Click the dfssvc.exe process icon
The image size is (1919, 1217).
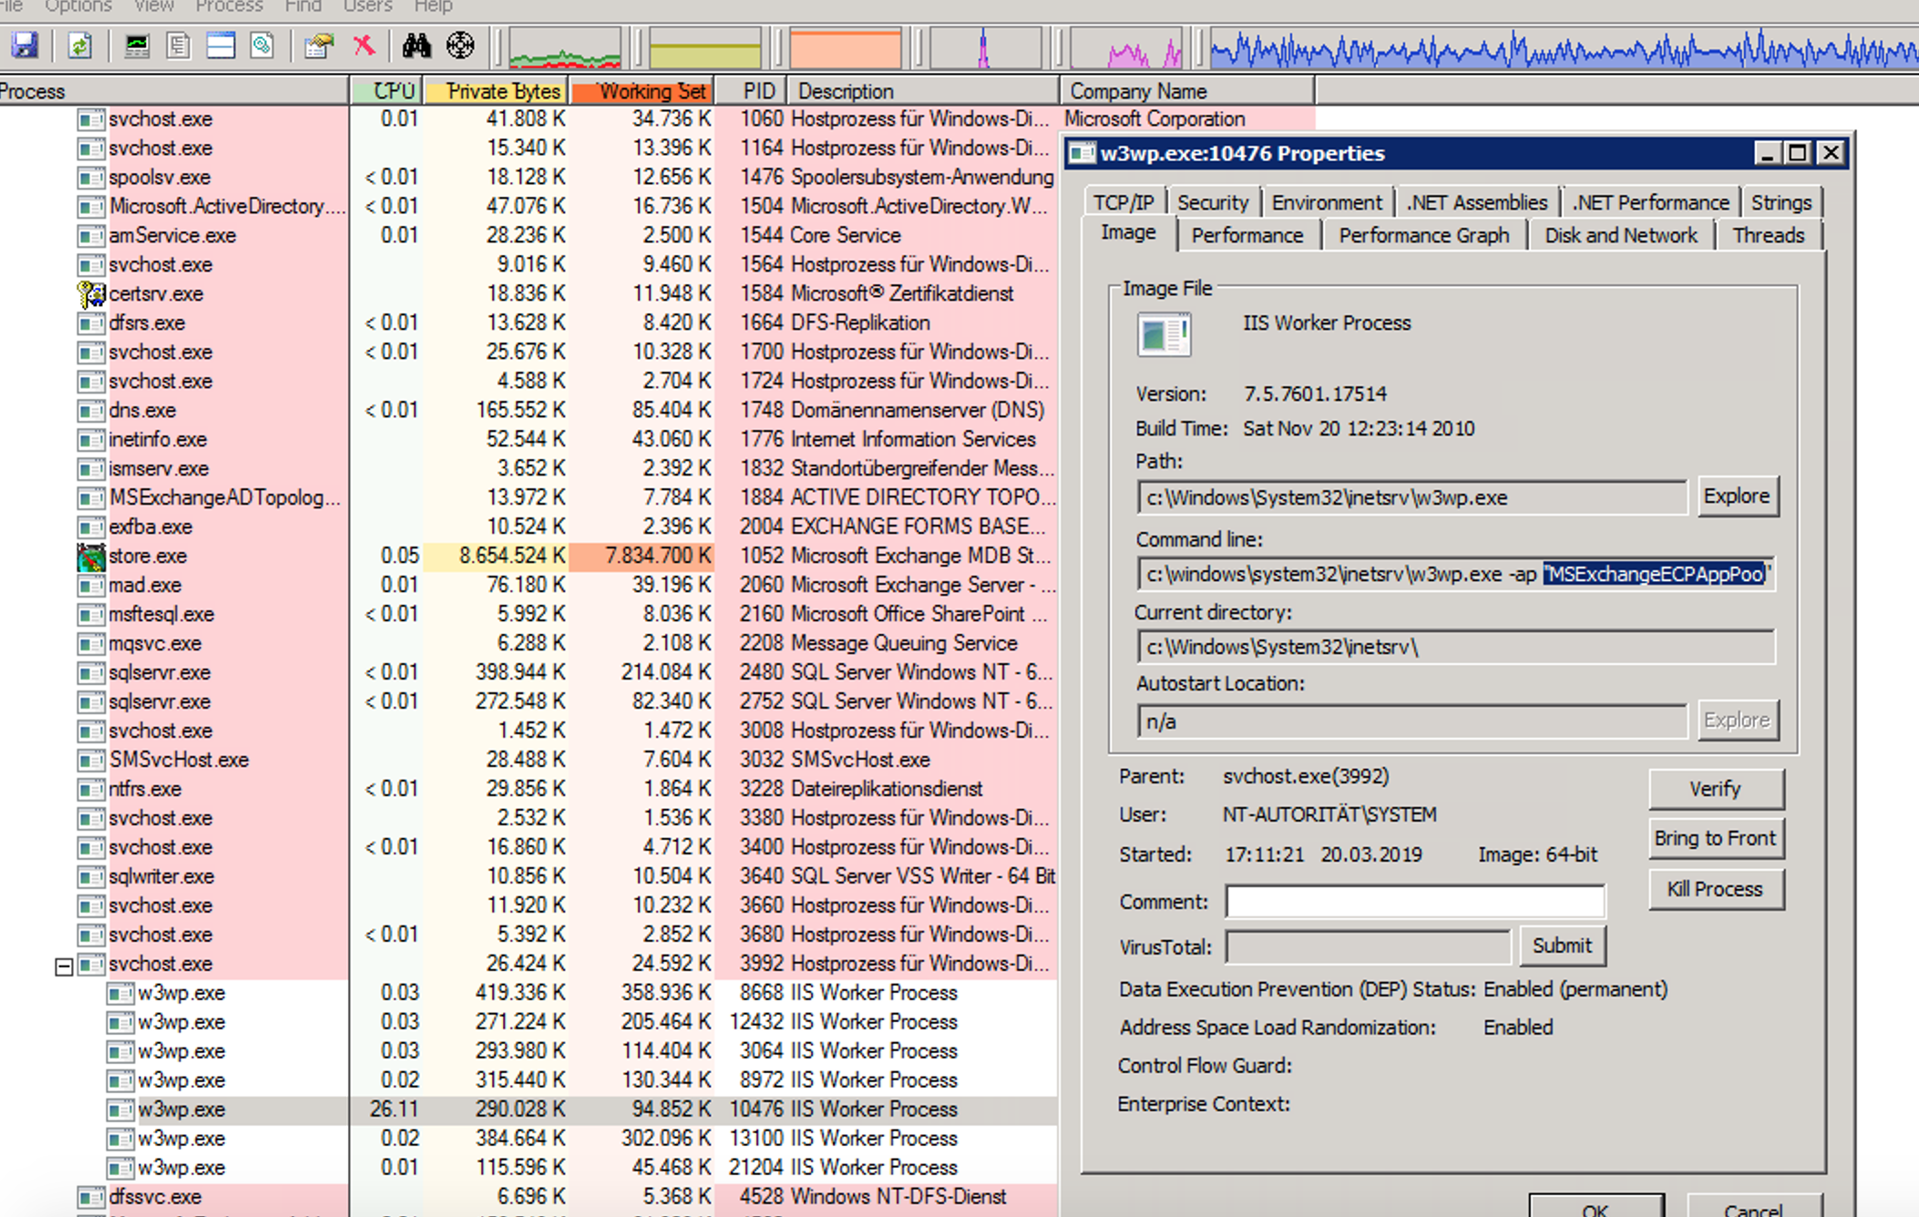91,1197
